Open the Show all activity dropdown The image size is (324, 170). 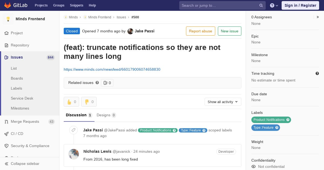point(223,102)
